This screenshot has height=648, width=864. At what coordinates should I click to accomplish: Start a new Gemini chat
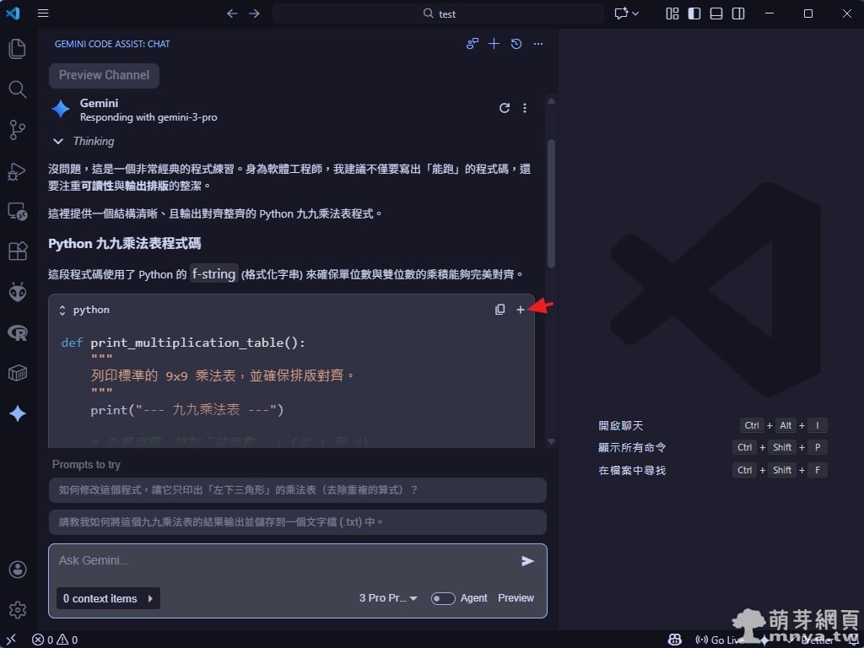494,44
